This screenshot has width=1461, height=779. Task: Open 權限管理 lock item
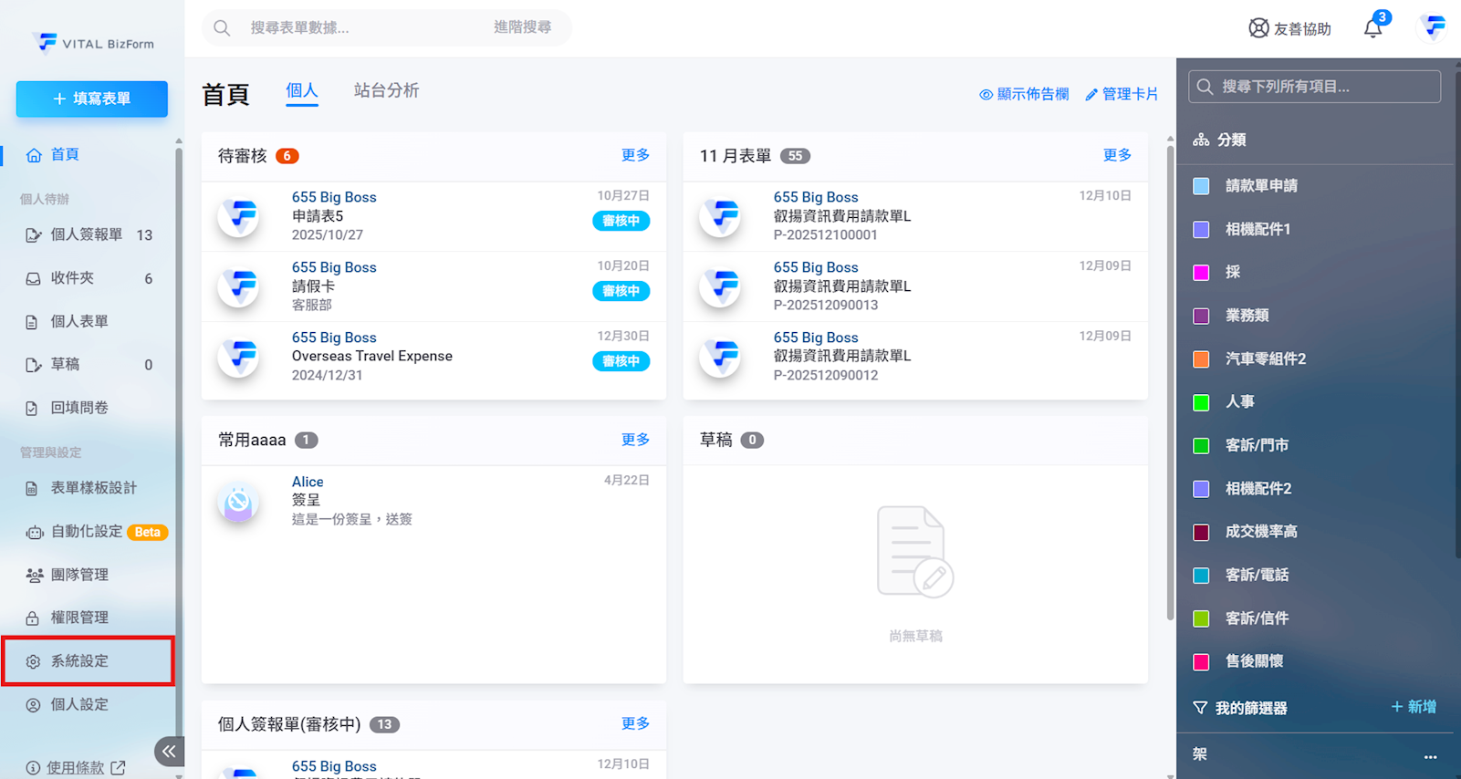79,618
